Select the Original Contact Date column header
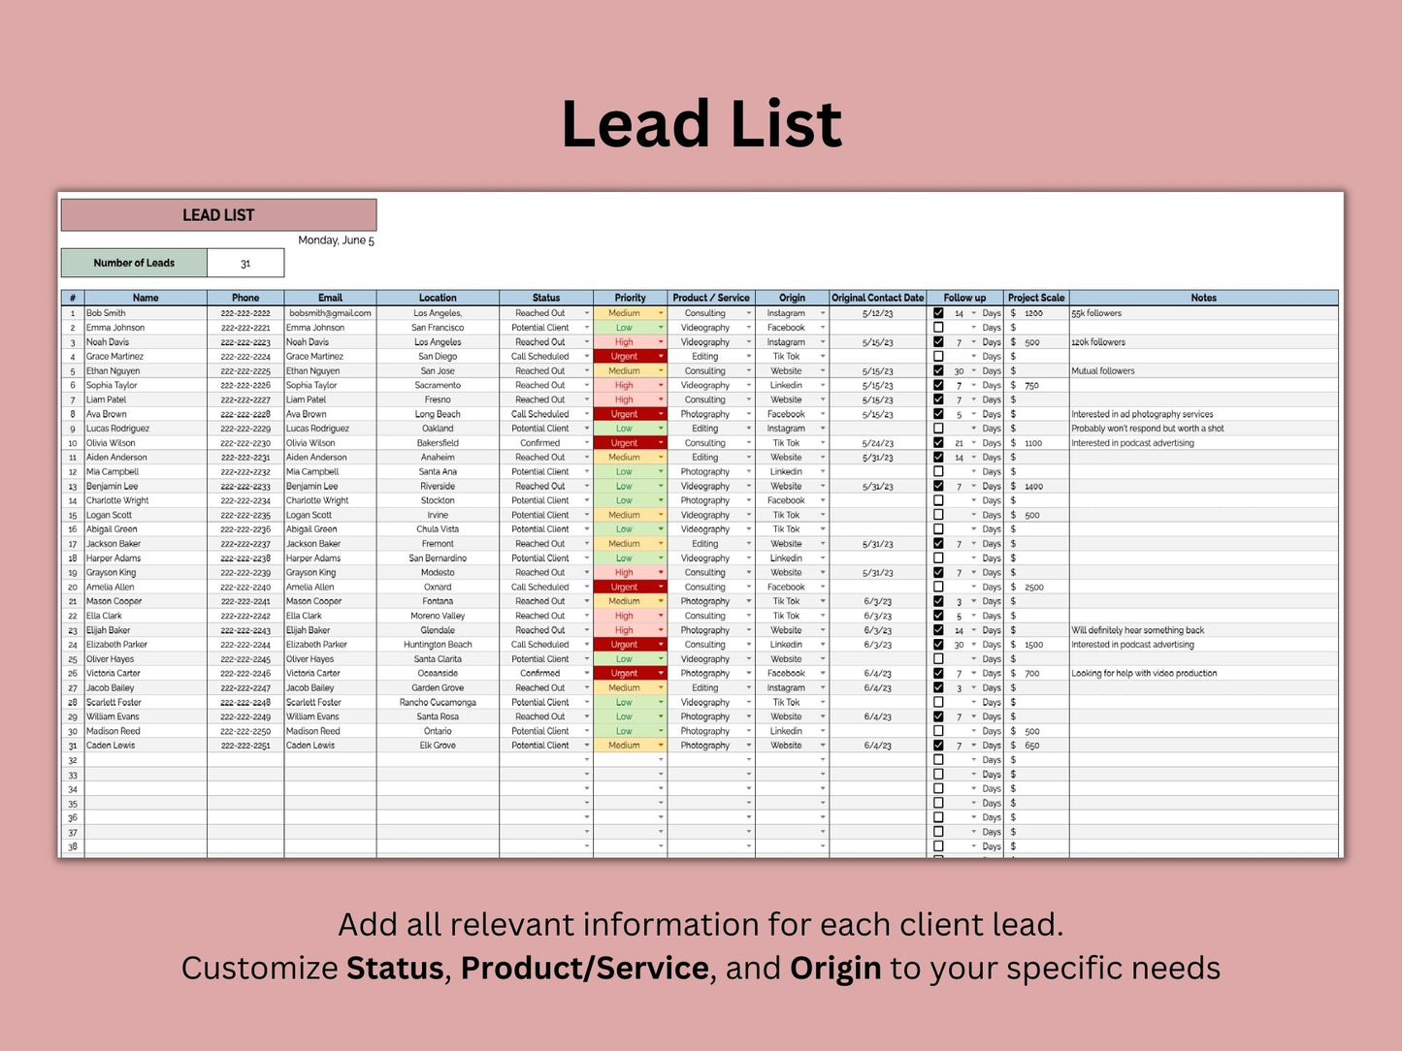Image resolution: width=1402 pixels, height=1051 pixels. point(877,298)
